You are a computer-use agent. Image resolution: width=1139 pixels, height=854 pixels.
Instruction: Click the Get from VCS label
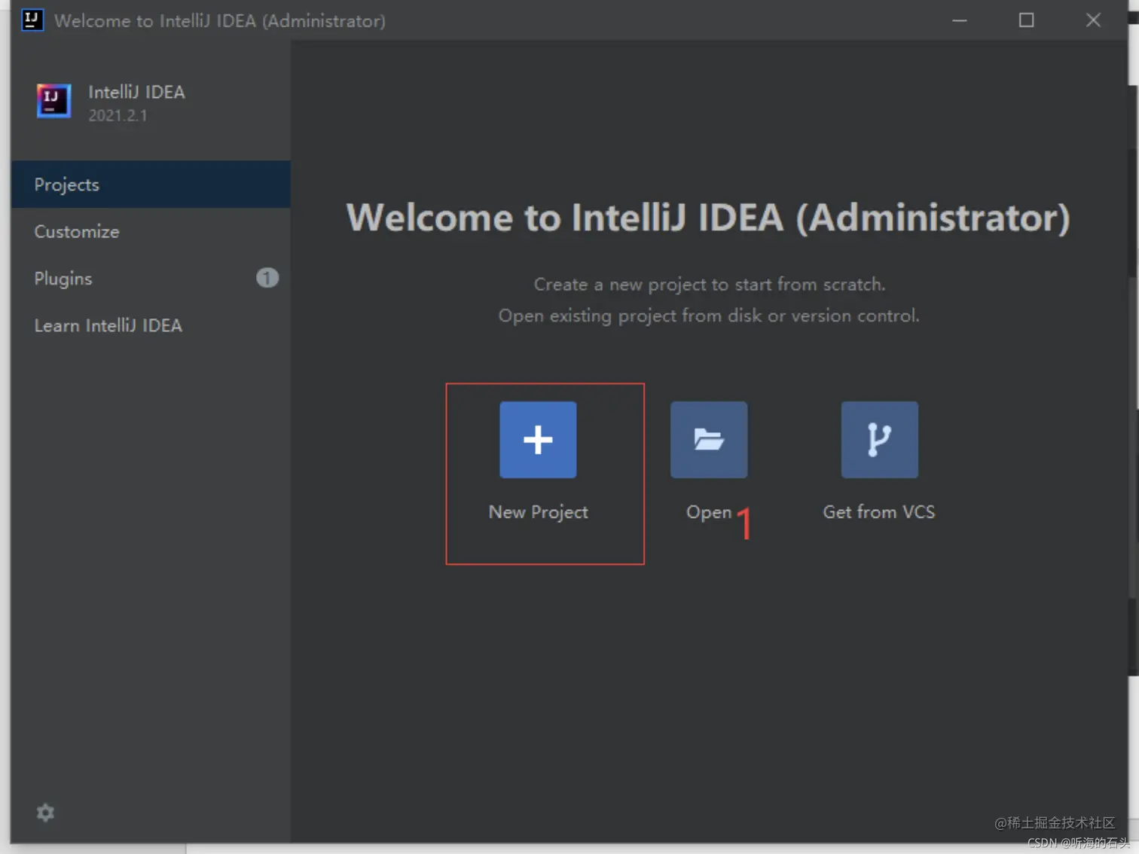tap(879, 512)
